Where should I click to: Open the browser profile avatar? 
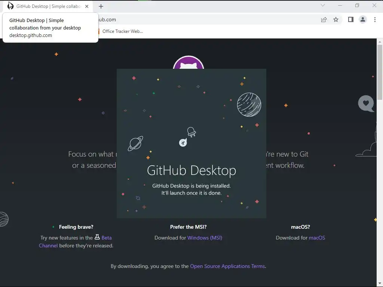(x=363, y=19)
